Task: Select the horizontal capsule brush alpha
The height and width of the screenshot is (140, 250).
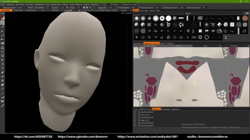Action: [181, 18]
